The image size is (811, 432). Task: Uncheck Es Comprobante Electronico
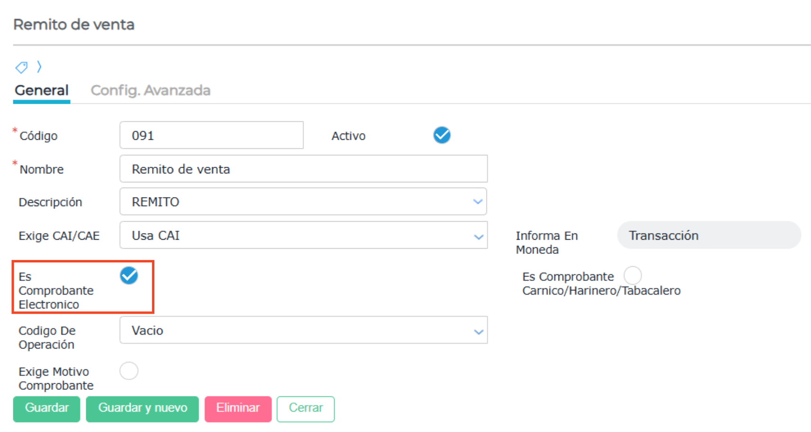(129, 275)
